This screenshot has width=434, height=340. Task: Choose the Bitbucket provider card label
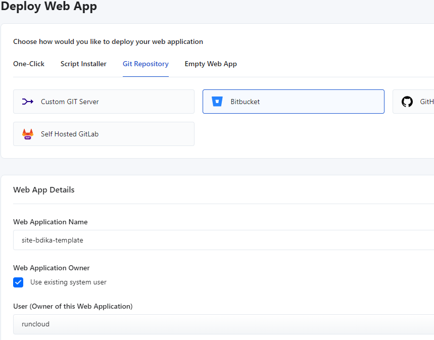pyautogui.click(x=245, y=102)
